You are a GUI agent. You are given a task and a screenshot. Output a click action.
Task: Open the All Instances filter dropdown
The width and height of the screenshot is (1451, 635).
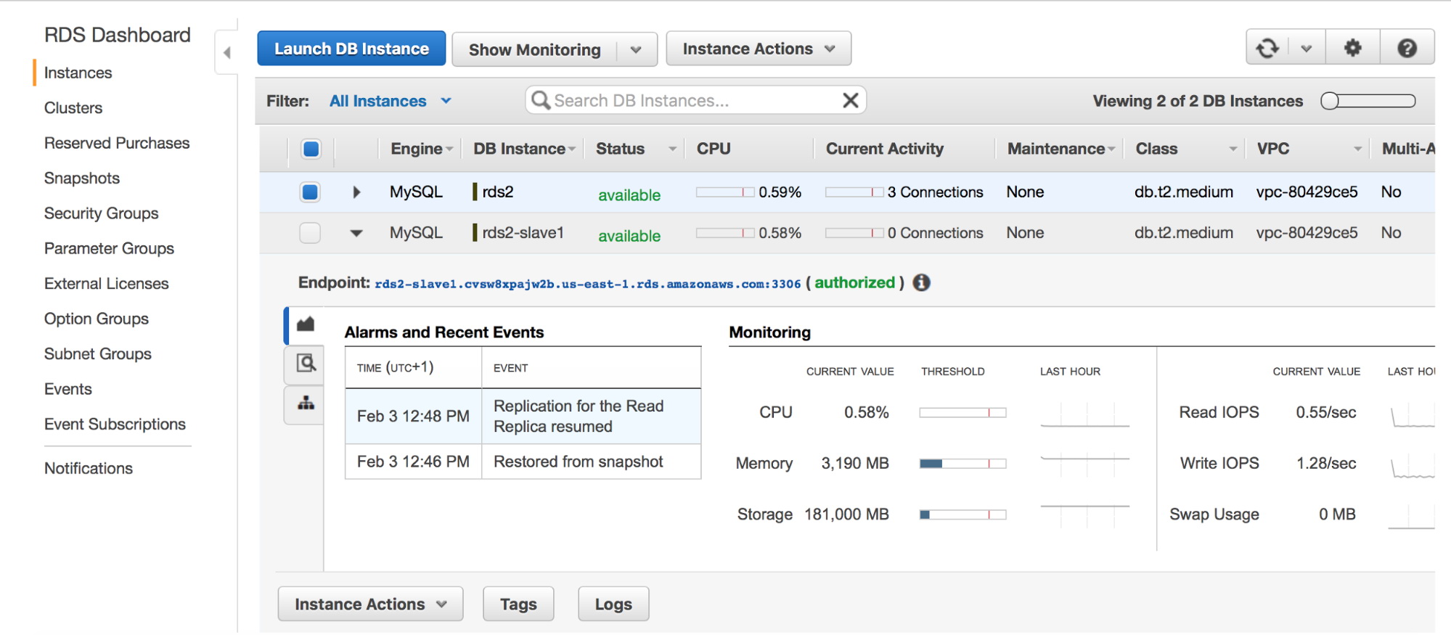391,101
